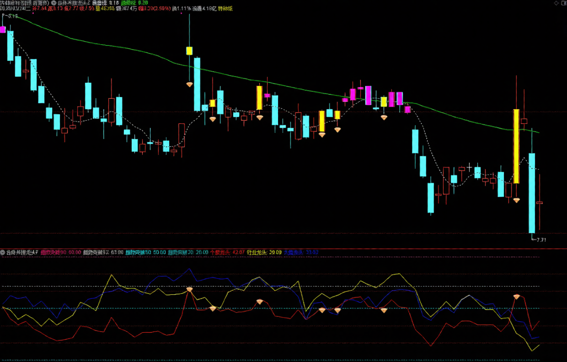This screenshot has width=567, height=362.
Task: Open the round menu icon beside main chart indicator name
Action: pyautogui.click(x=53, y=2)
